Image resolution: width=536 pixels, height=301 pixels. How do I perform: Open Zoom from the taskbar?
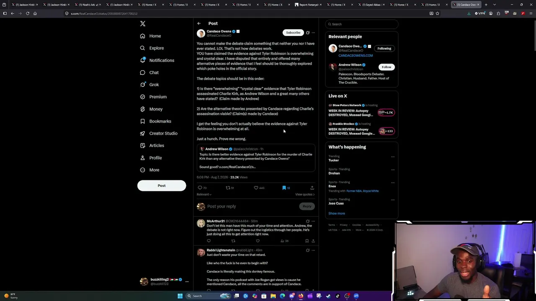[356, 296]
